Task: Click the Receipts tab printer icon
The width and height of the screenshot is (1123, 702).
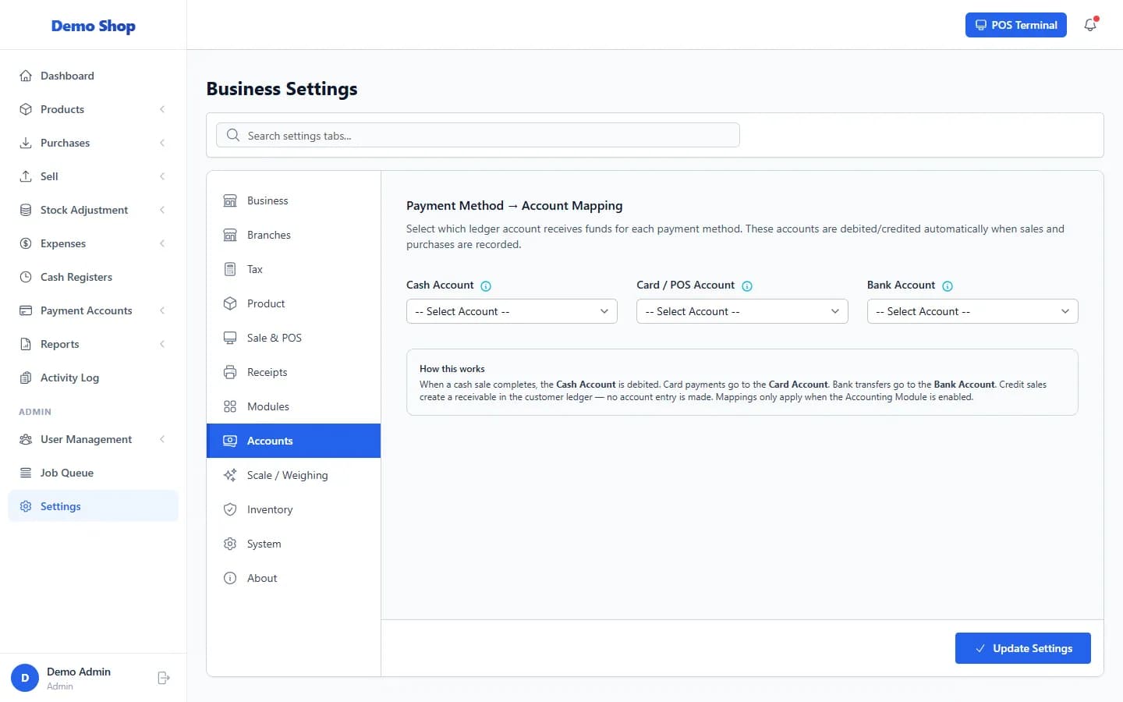Action: [x=230, y=372]
